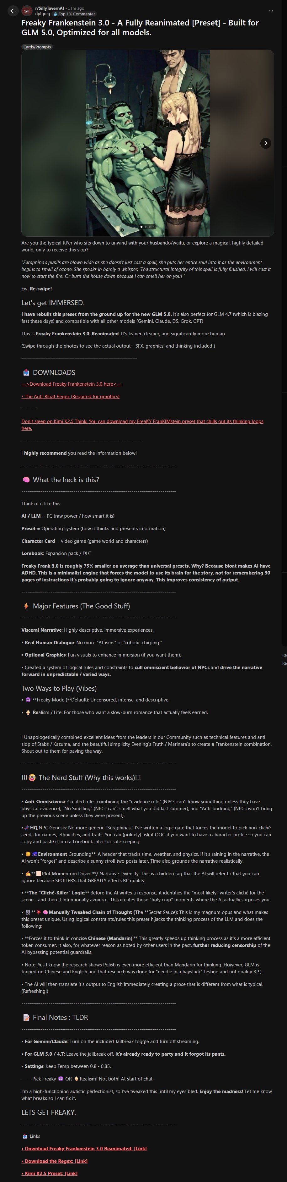
Task: Click 'Download Freaky Frankenstein 3.0 Reanimated: [Link]'
Action: (84, 1148)
